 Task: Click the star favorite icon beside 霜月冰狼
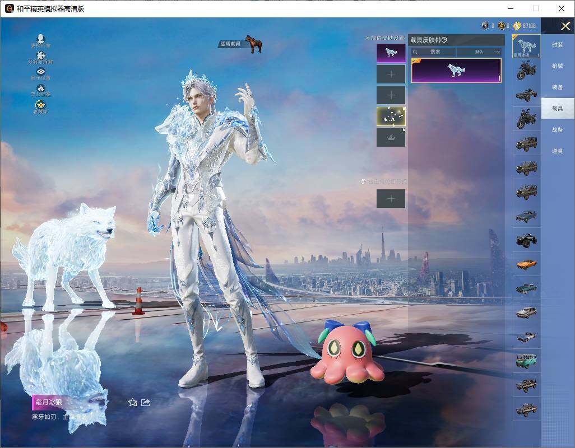133,402
